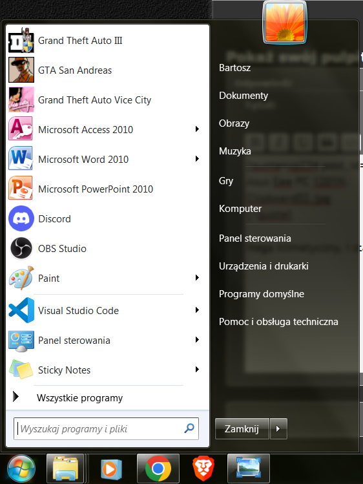Click the user account picture with the flower

(x=285, y=23)
